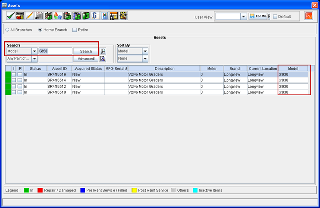Click the red EXIT icon
The image size is (320, 208).
click(309, 16)
